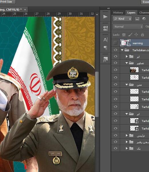Open the Paragraph panel icon

pyautogui.click(x=105, y=48)
